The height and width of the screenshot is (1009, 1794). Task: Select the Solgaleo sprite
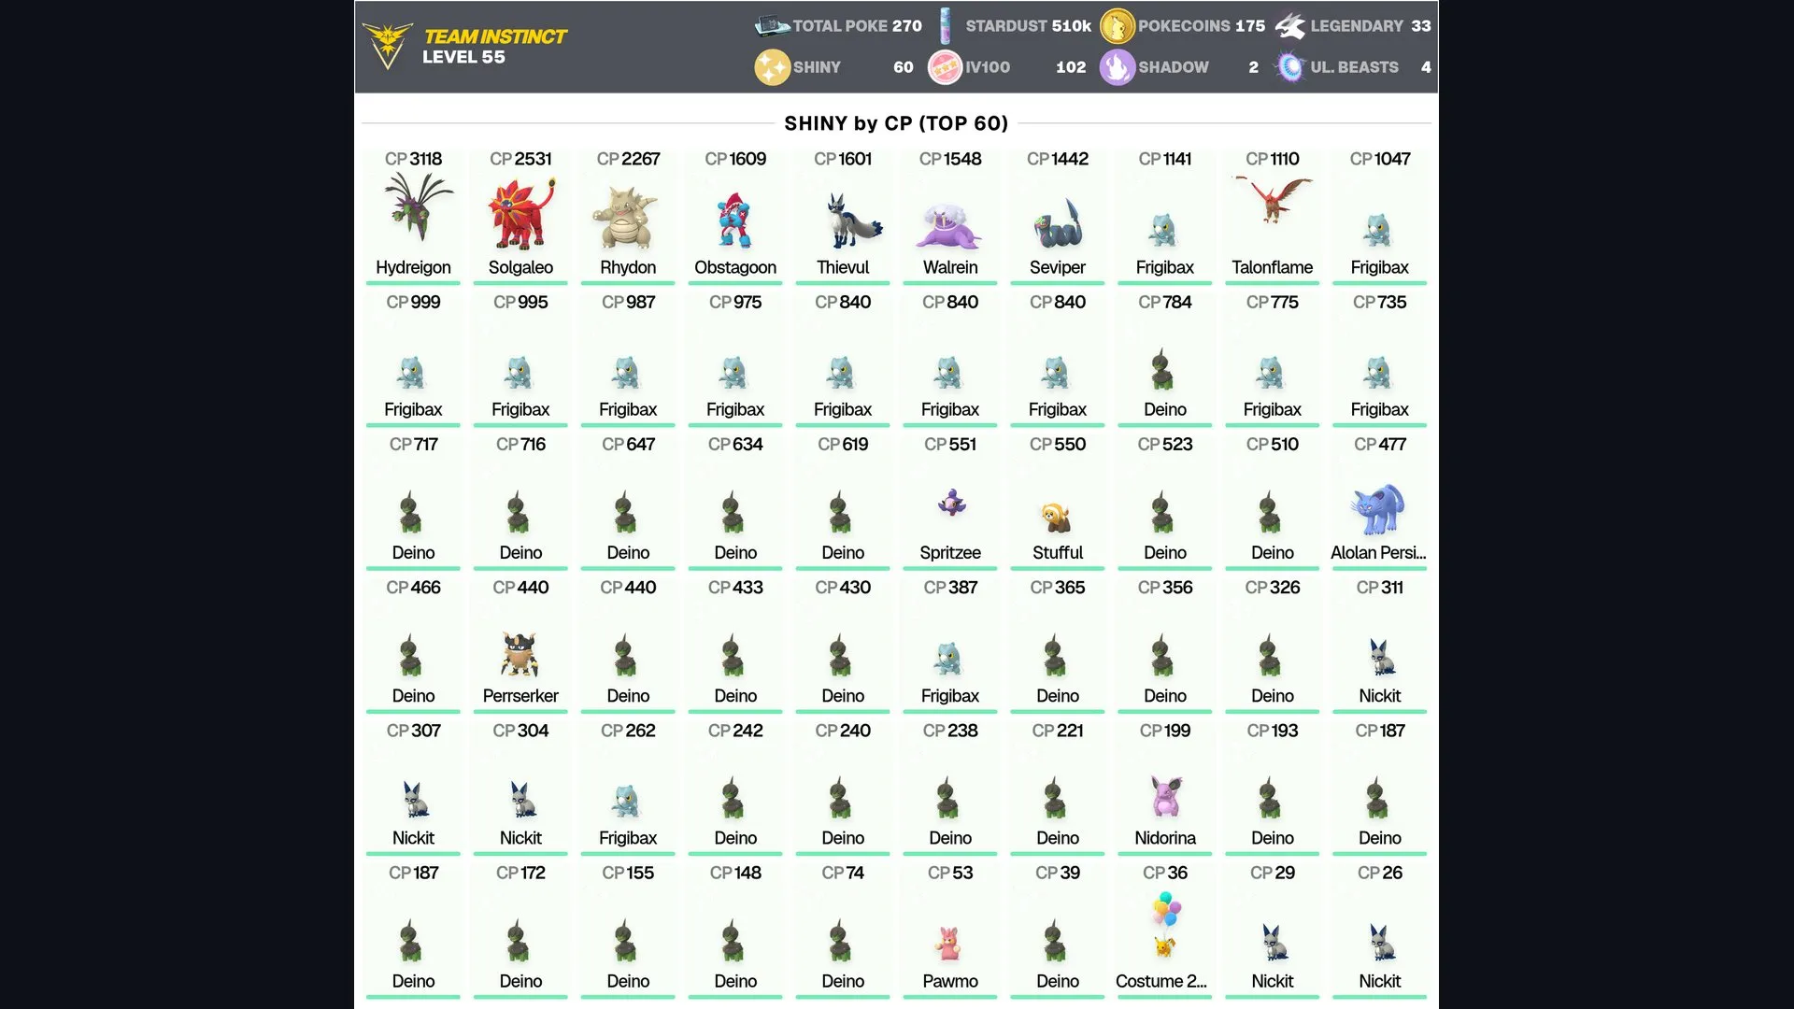pos(520,214)
